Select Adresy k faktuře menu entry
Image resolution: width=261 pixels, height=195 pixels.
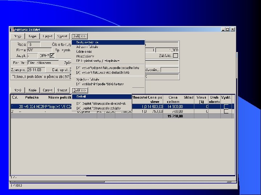point(108,47)
